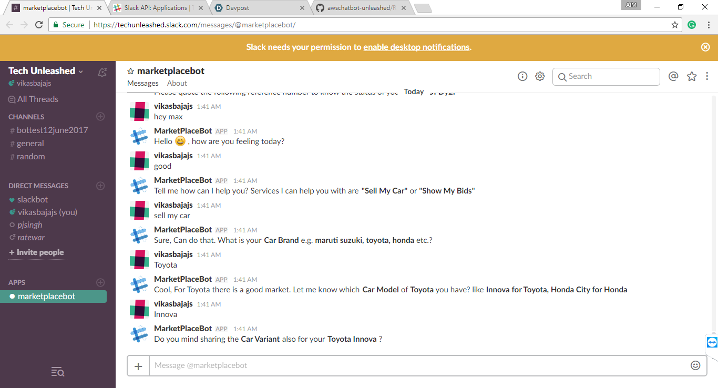
Task: Click the "sell my car" message text
Action: pyautogui.click(x=172, y=216)
